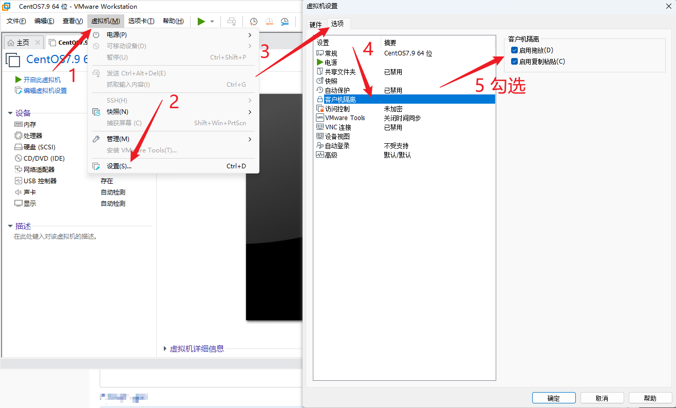This screenshot has height=408, width=676.
Task: Click the snapshot manager wrench-clock toolbar icon
Action: point(285,21)
